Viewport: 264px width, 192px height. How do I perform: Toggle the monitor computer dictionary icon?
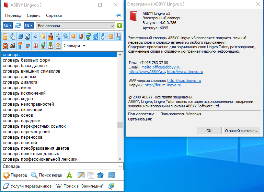coord(20,36)
